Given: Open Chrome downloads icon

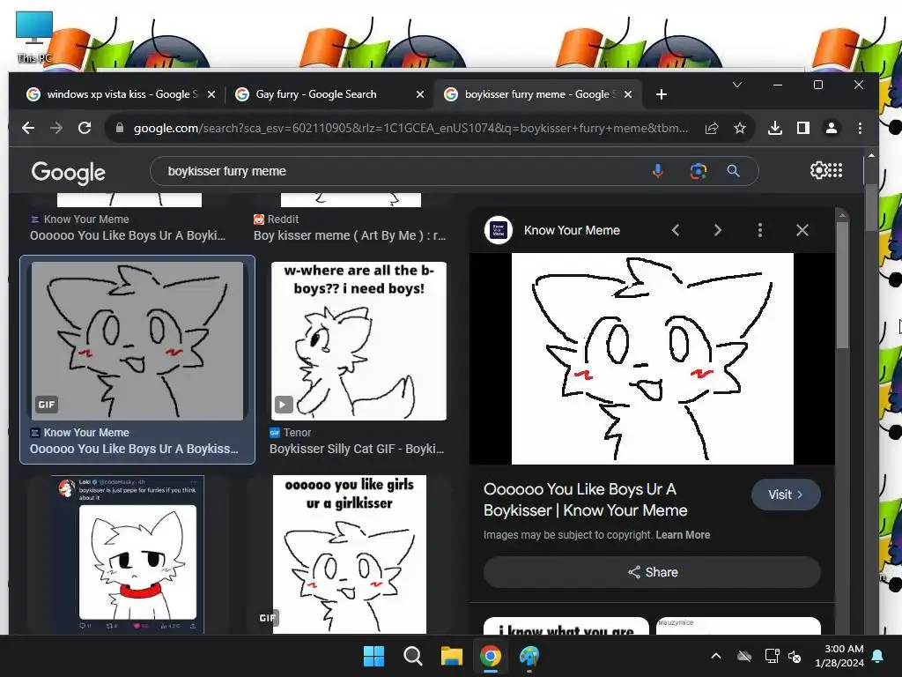Looking at the screenshot, I should tap(775, 128).
